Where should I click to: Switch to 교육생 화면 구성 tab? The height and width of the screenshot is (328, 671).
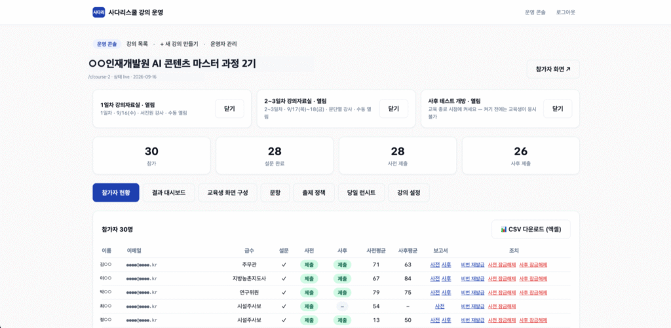(229, 192)
